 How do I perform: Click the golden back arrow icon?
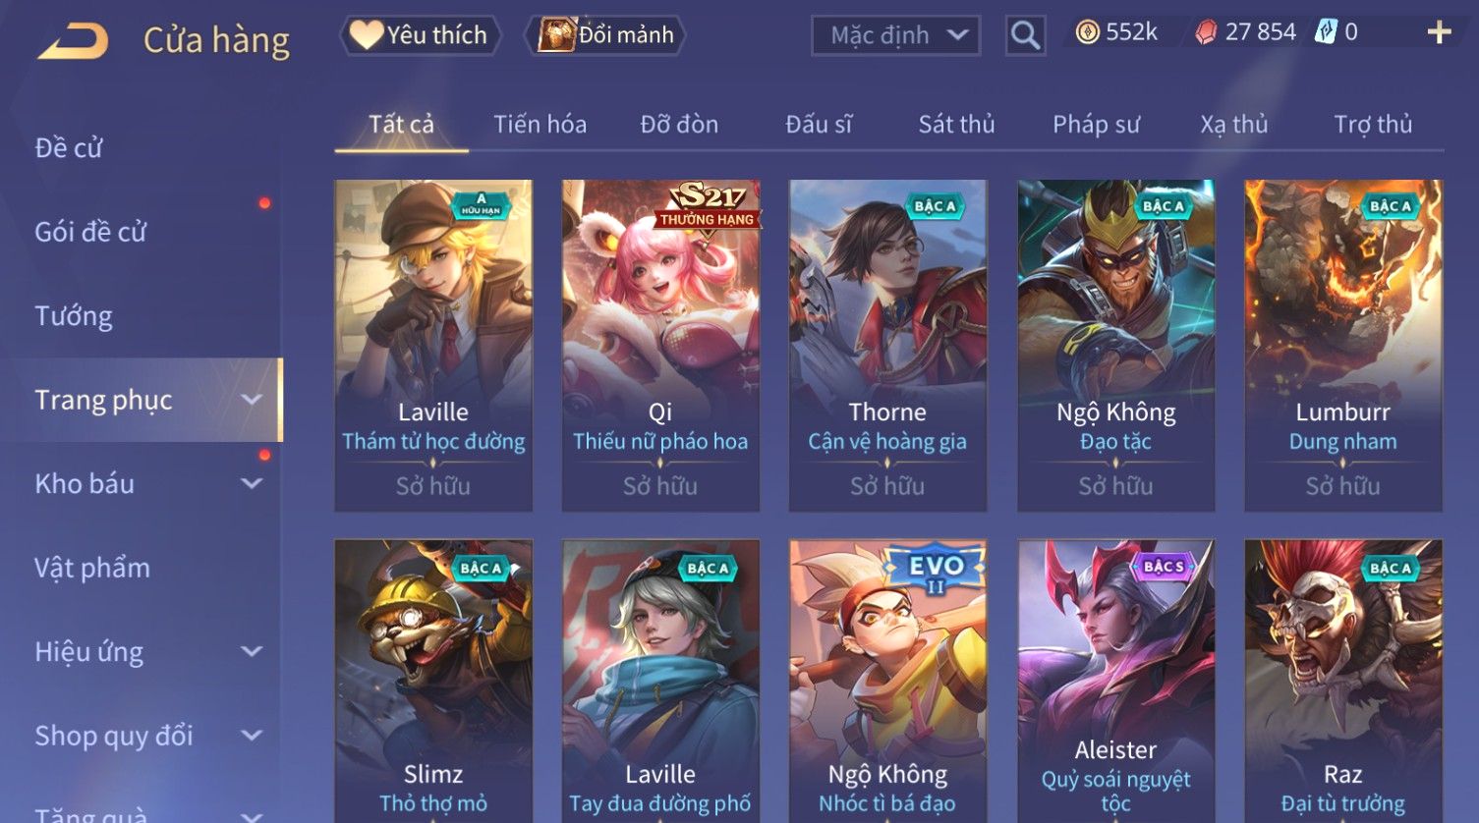point(73,40)
